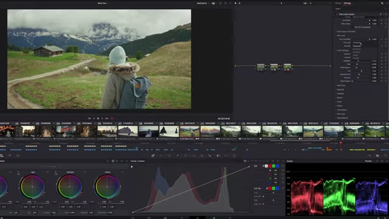Adjust the Light color wheel center
Viewport: 389px width, 219px height.
click(x=32, y=187)
